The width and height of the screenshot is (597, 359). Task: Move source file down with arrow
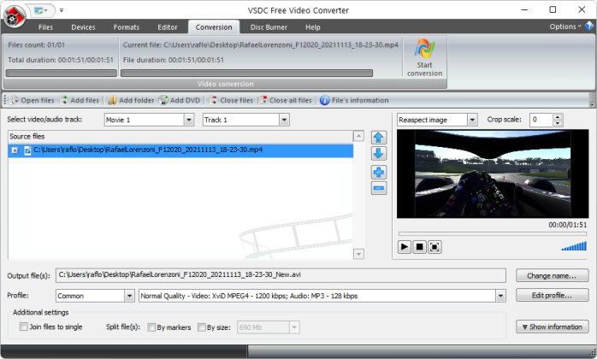click(x=379, y=153)
